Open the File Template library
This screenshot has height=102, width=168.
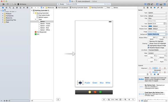click(148, 74)
